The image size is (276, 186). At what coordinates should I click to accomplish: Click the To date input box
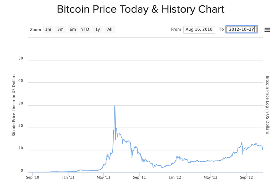point(242,30)
